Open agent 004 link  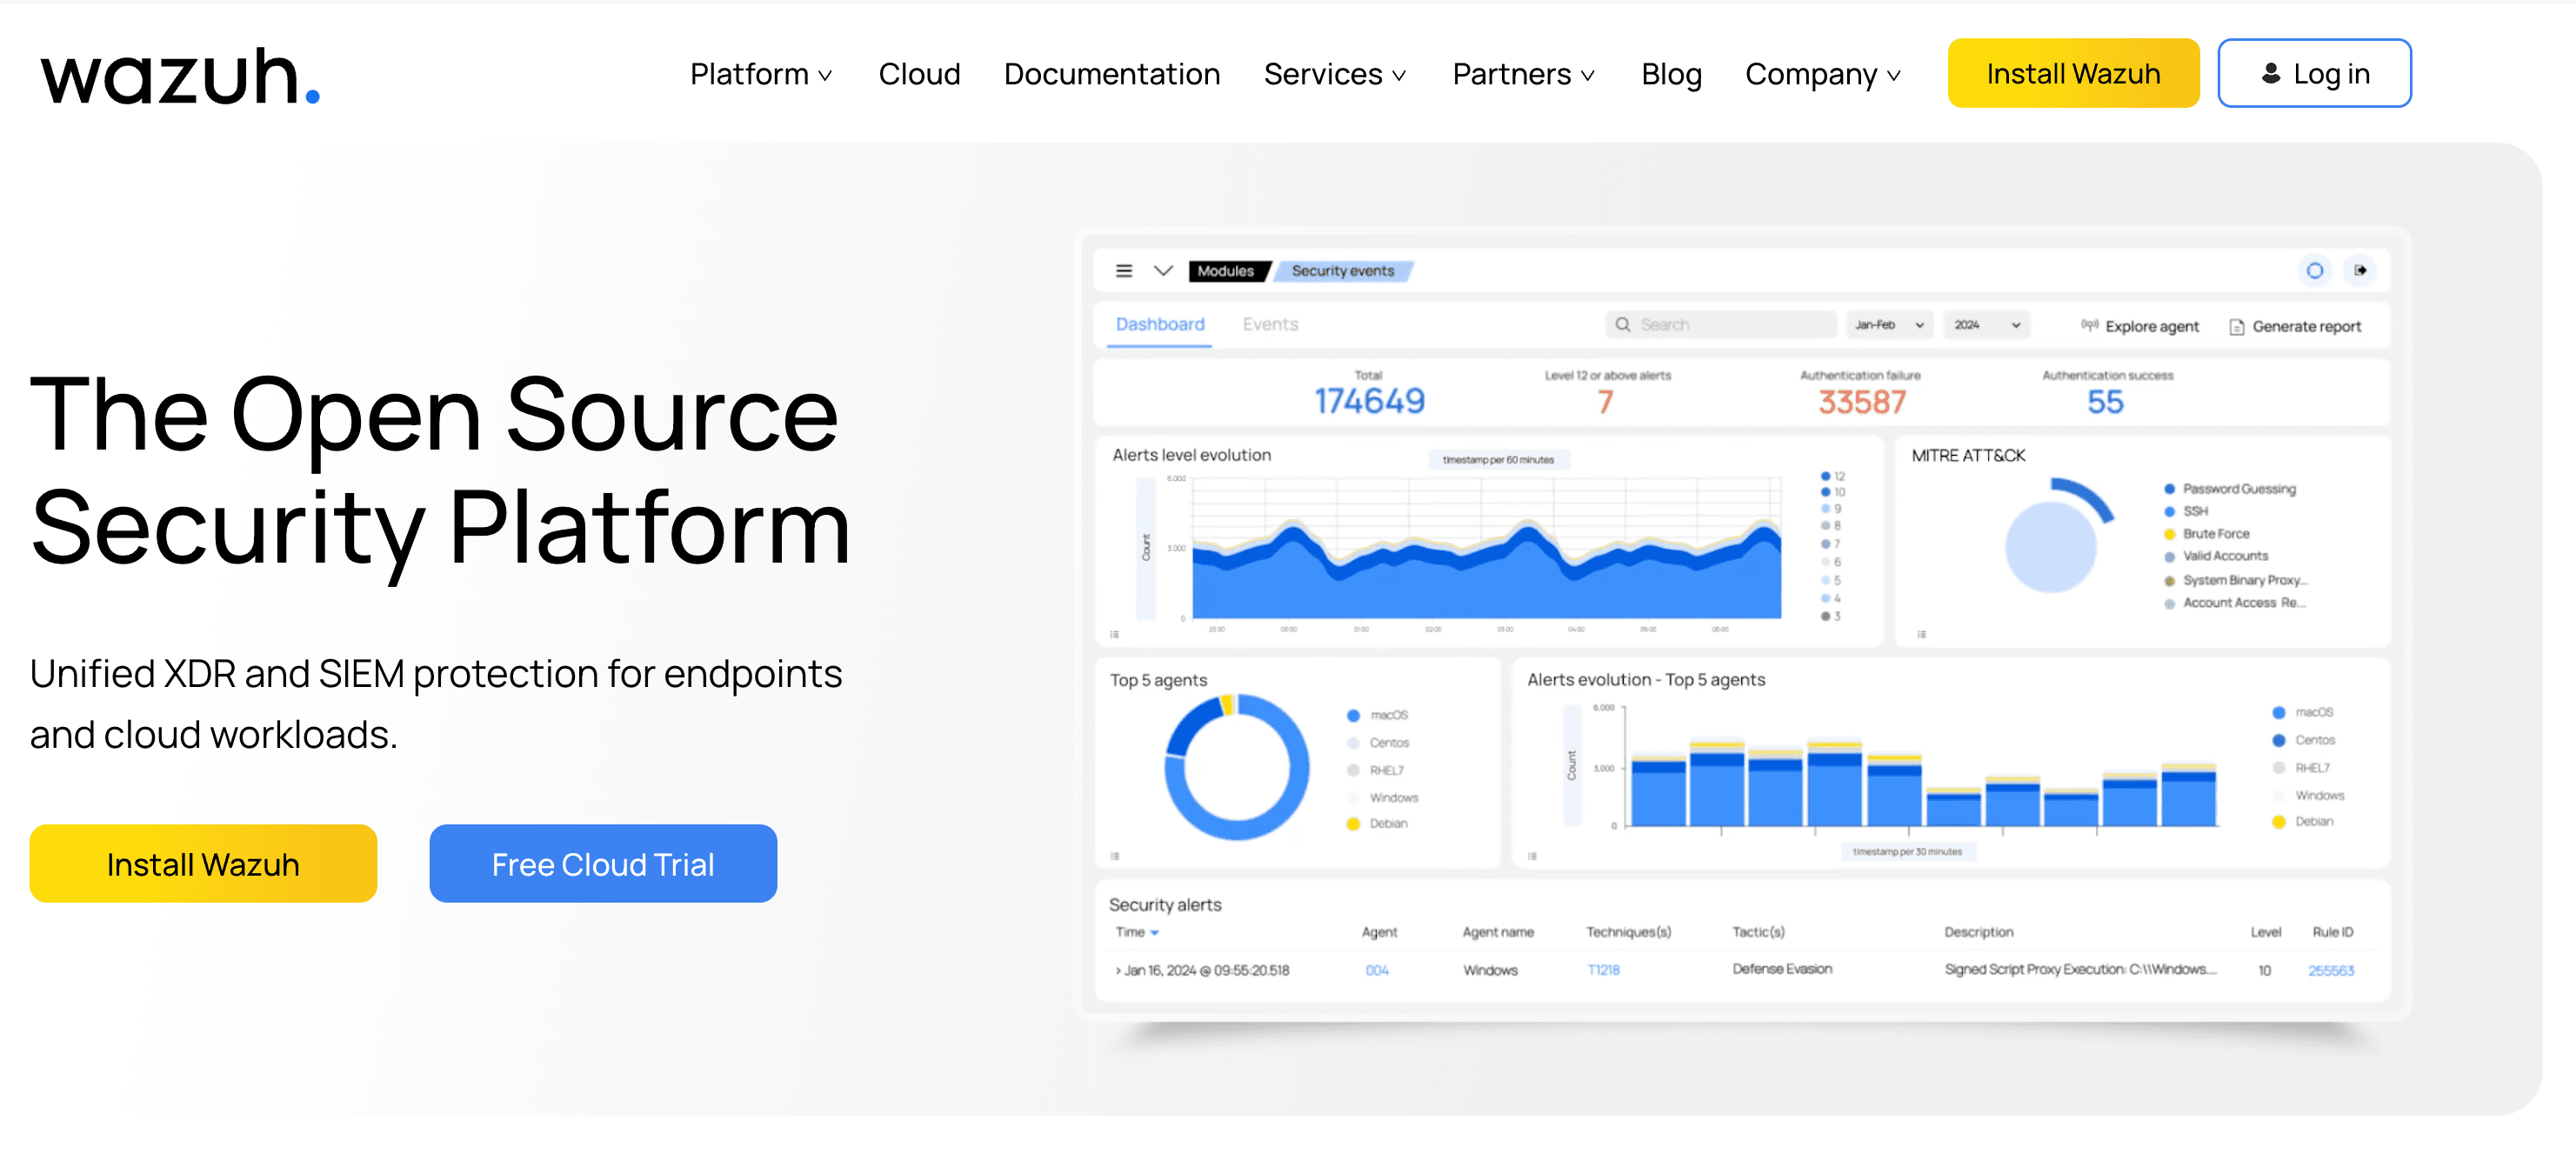(x=1377, y=970)
